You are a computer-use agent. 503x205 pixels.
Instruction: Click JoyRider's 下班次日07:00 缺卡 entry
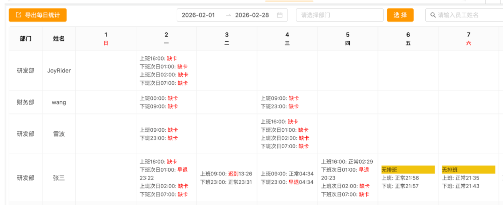(x=164, y=83)
